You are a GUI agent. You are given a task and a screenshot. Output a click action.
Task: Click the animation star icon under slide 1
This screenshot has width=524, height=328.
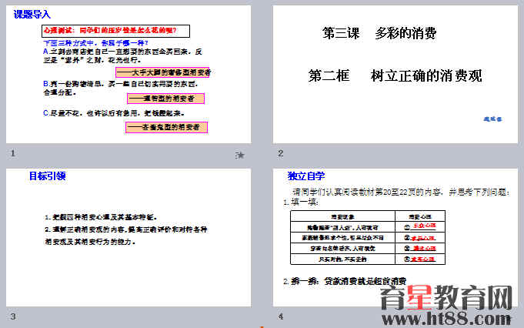point(240,156)
